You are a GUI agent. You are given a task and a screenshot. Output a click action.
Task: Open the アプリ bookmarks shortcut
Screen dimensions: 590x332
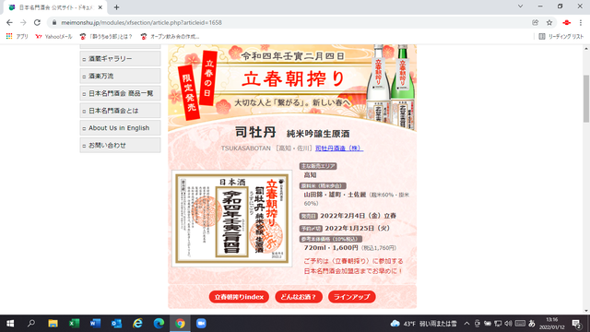[x=17, y=37]
